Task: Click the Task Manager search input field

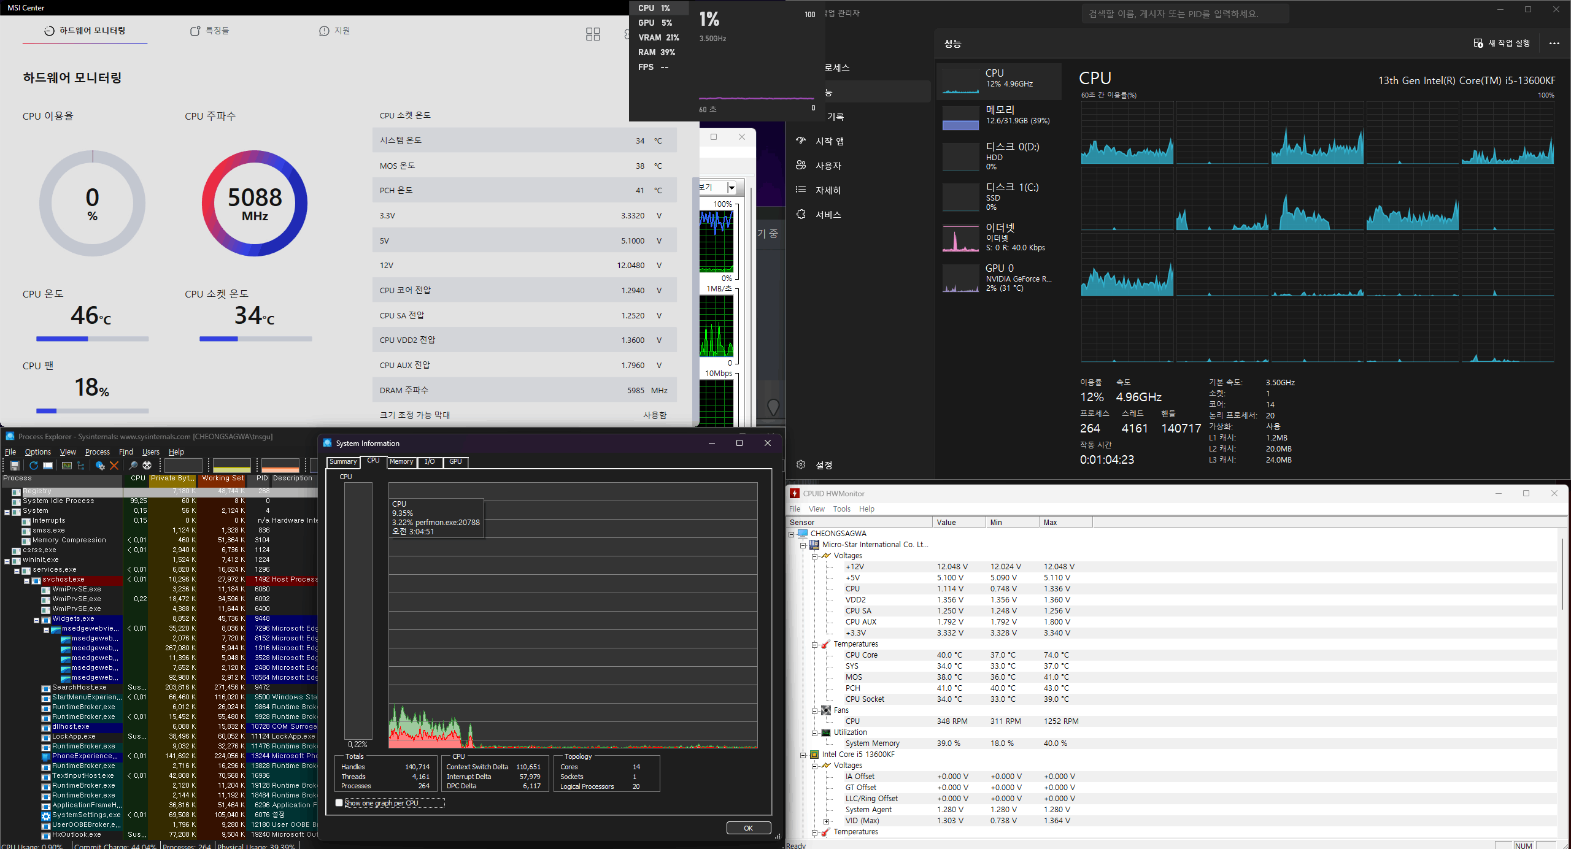Action: 1184,13
